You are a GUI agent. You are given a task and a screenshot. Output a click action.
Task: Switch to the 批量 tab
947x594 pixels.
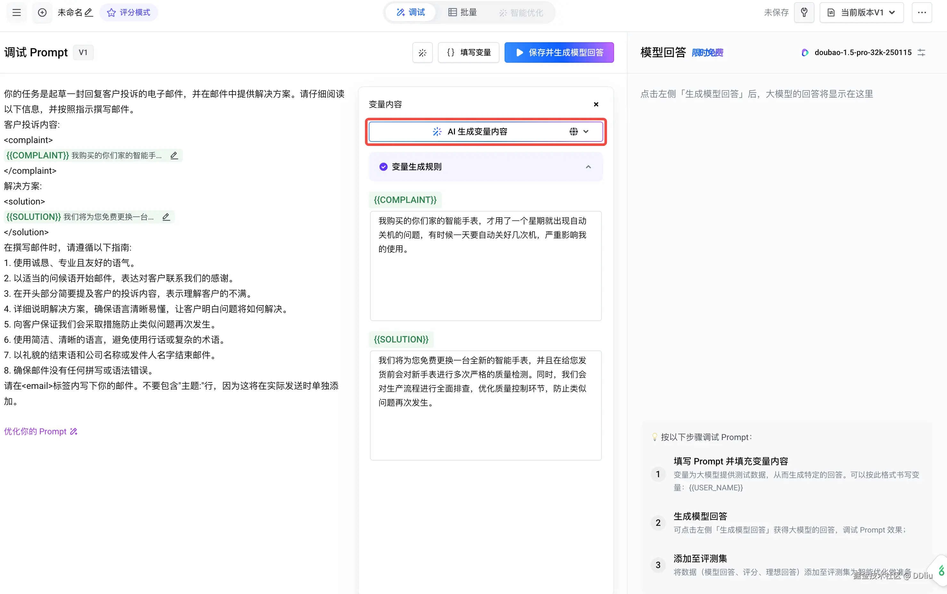coord(463,12)
